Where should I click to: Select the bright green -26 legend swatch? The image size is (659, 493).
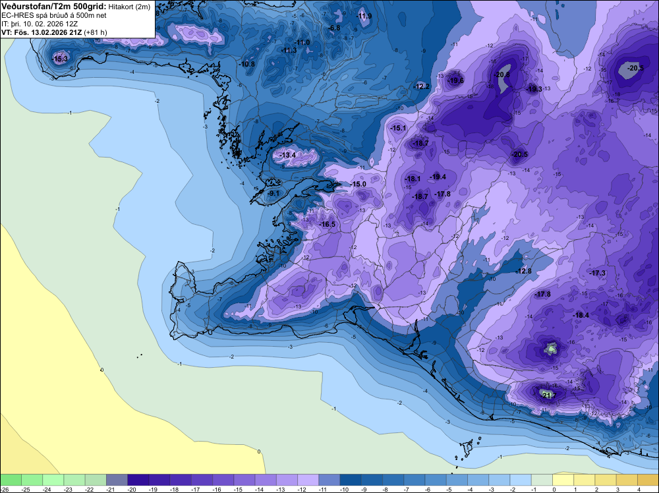11,480
